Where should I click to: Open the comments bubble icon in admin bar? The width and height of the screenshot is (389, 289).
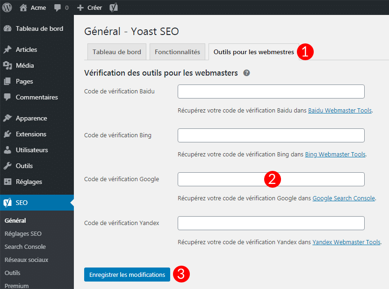tap(58, 7)
